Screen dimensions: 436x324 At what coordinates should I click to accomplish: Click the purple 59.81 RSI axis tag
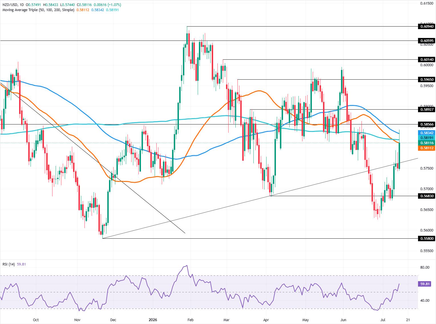[425, 284]
